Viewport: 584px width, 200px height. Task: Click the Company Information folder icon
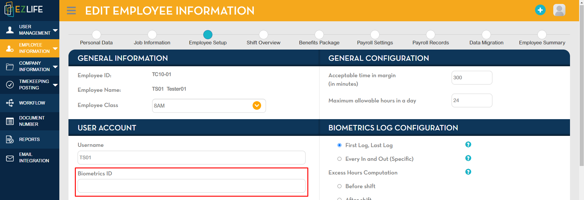pos(10,67)
